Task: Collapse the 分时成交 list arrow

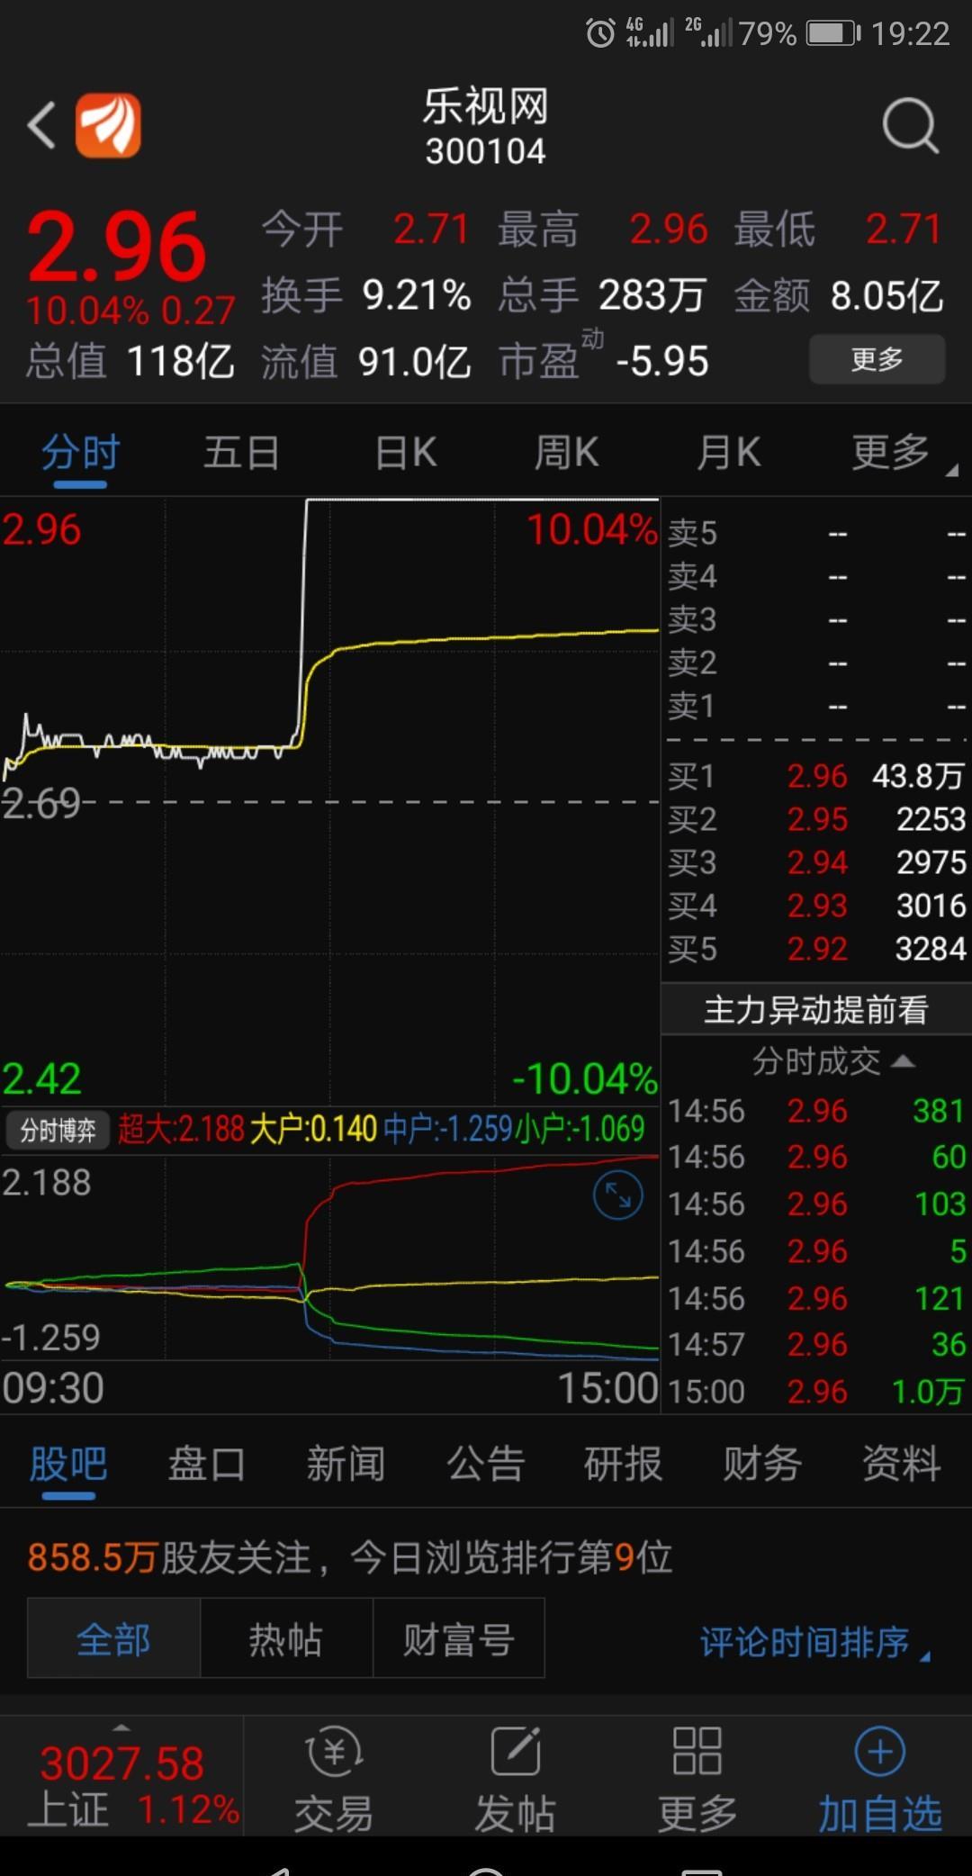Action: (903, 1062)
